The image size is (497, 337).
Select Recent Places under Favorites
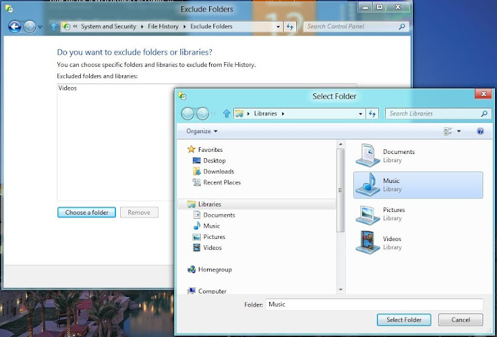click(x=217, y=182)
